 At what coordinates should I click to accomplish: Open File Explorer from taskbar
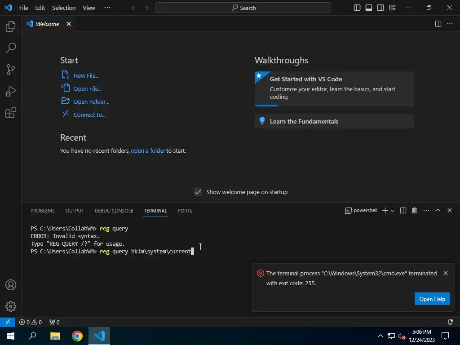(55, 336)
